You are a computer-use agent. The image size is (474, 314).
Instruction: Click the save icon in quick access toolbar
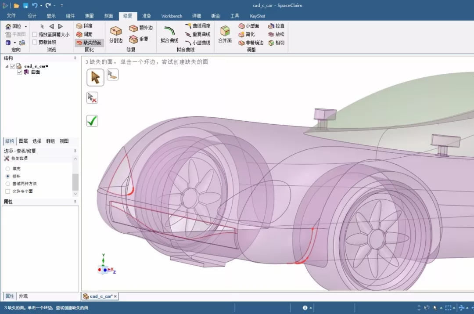(26, 5)
